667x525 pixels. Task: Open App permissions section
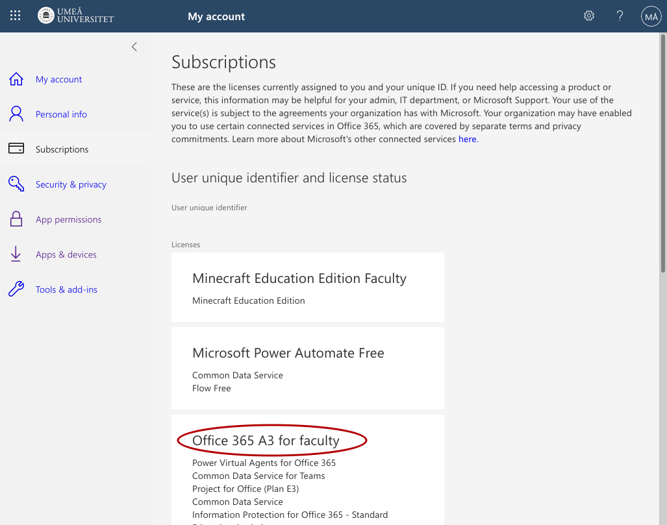[68, 219]
